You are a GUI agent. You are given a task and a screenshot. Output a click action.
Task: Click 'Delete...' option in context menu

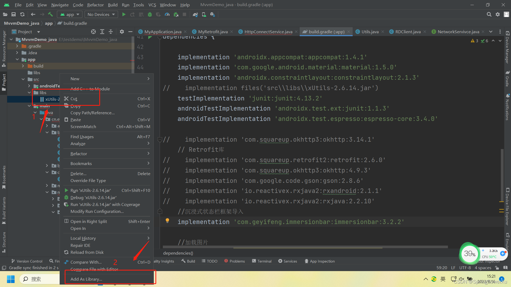78,173
